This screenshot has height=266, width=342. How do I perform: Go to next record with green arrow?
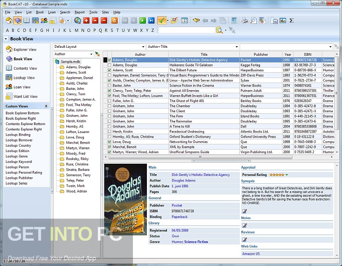[x=142, y=20]
